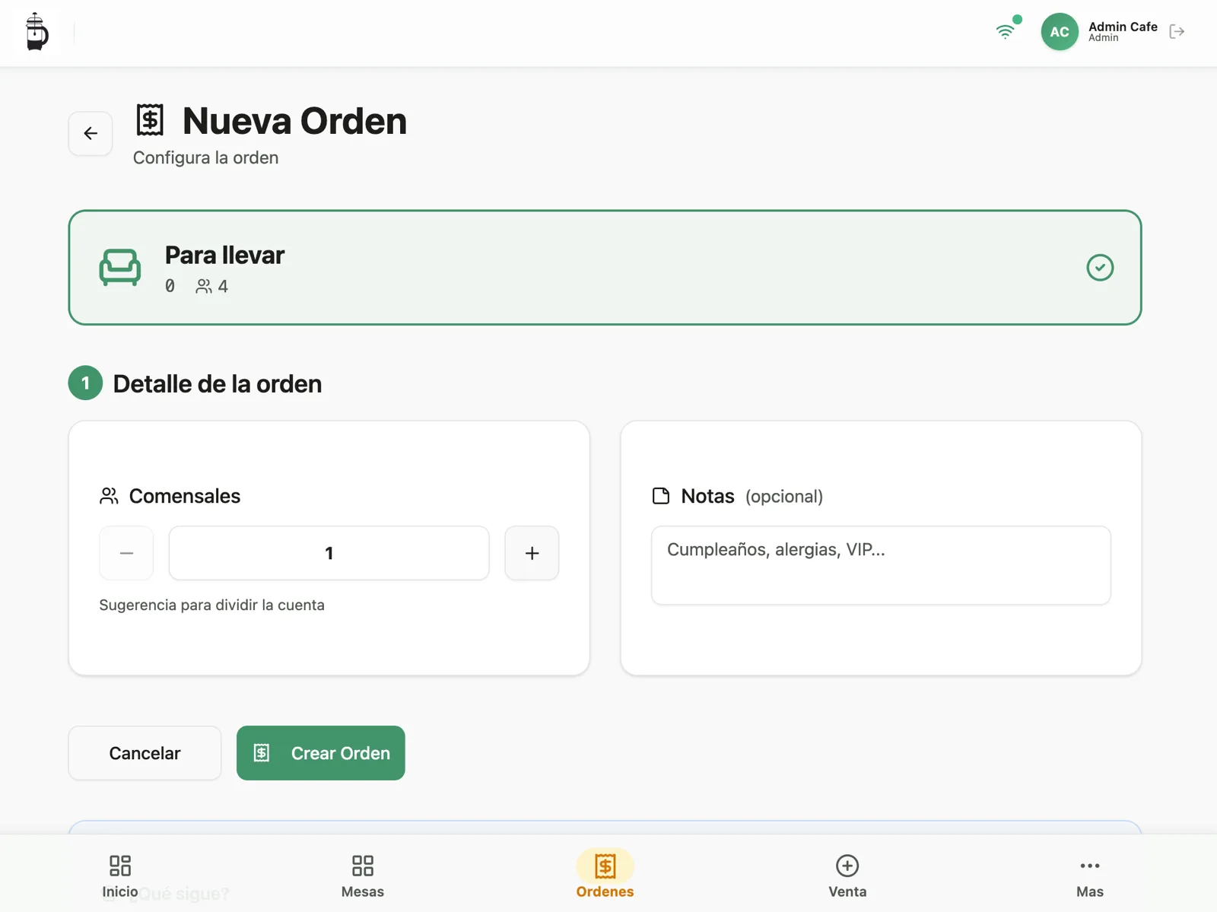
Task: Open the Inicio tab
Action: [120, 875]
